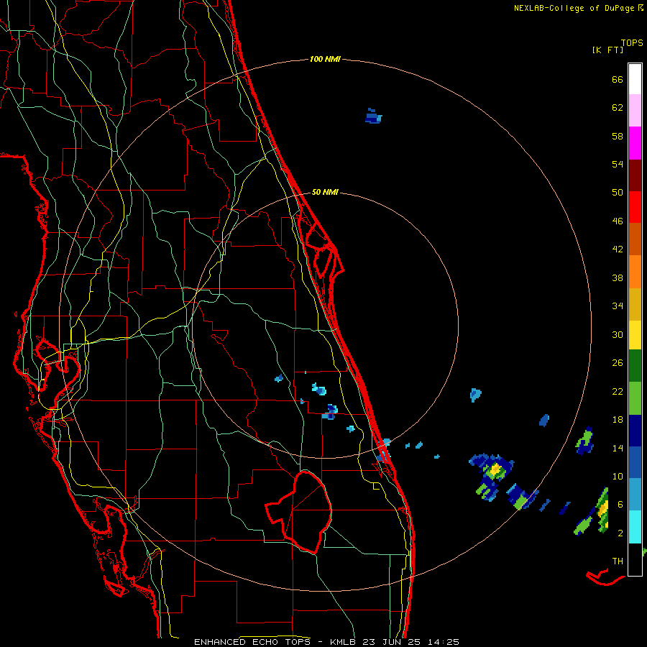The width and height of the screenshot is (647, 647).
Task: Select the '46' scale value
Action: [x=618, y=221]
